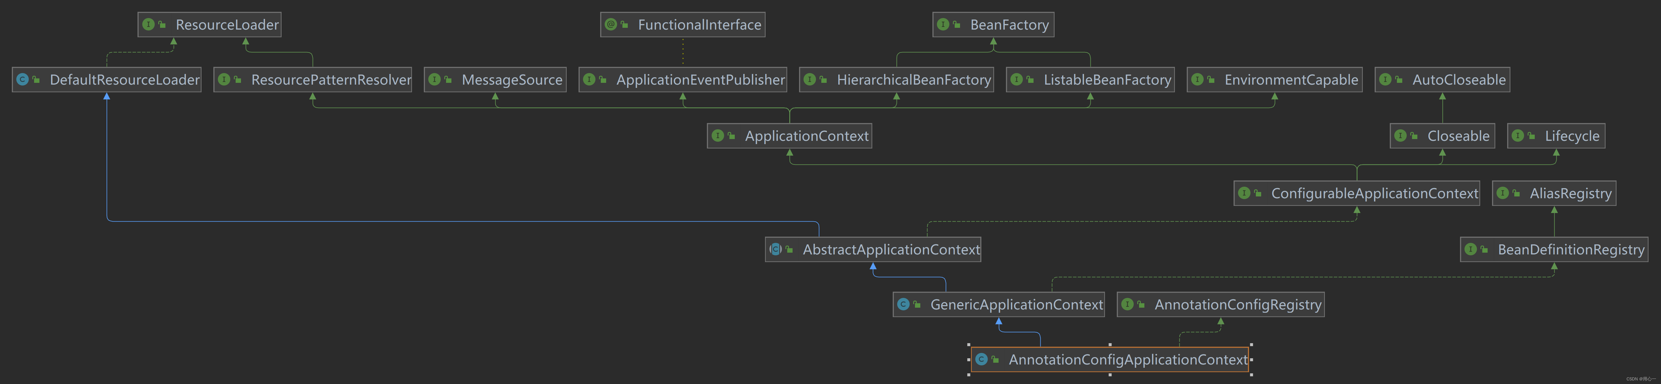Click the interface icon on AliasRegistry
1661x384 pixels.
[x=1503, y=193]
